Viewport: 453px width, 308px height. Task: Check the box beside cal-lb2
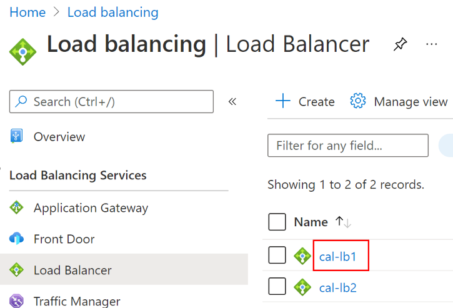tap(277, 287)
